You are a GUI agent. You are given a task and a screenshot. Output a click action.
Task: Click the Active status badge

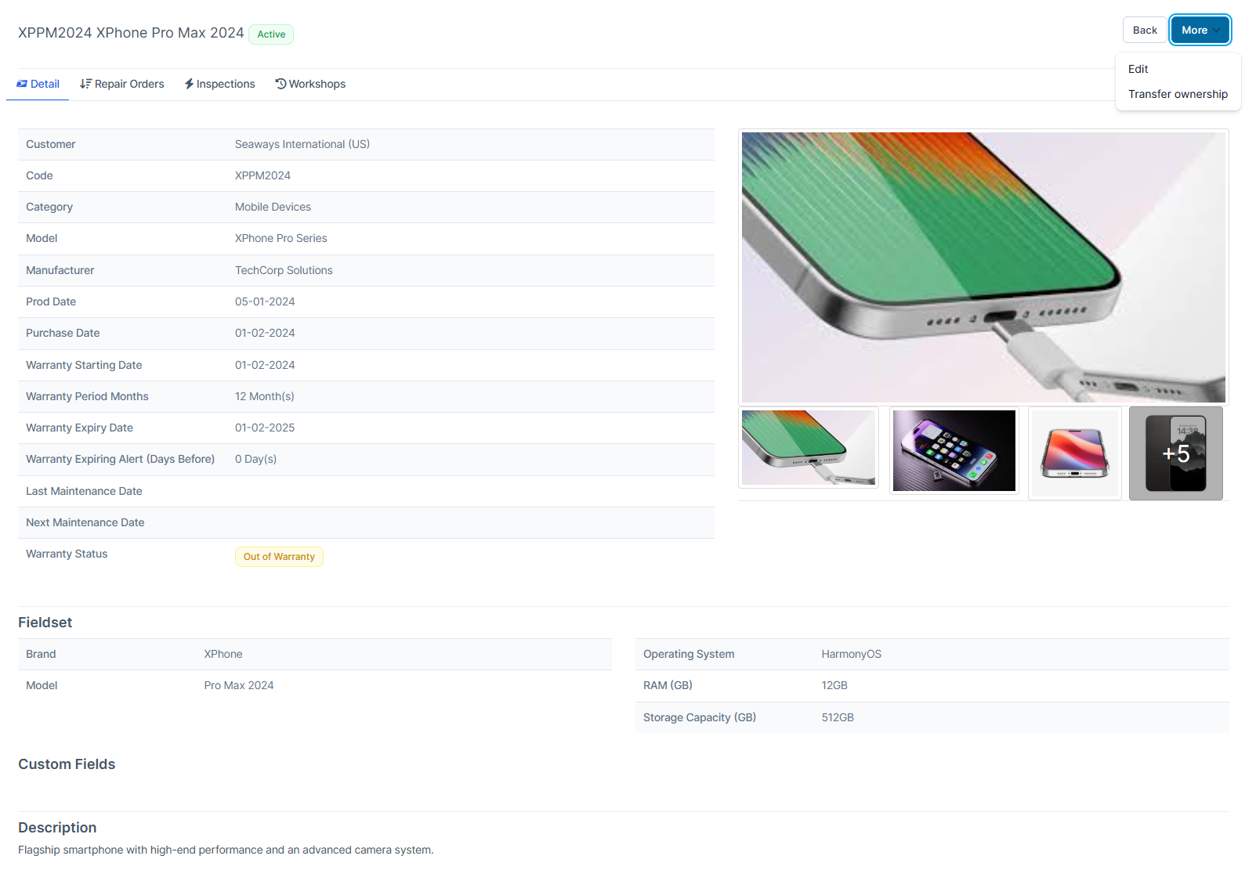click(x=271, y=34)
